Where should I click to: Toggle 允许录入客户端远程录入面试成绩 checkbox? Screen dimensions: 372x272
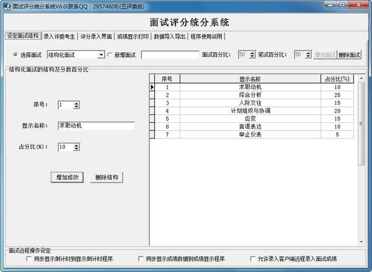pyautogui.click(x=253, y=259)
